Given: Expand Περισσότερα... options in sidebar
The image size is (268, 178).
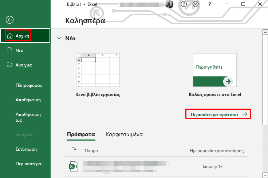Looking at the screenshot, I should pos(30,164).
